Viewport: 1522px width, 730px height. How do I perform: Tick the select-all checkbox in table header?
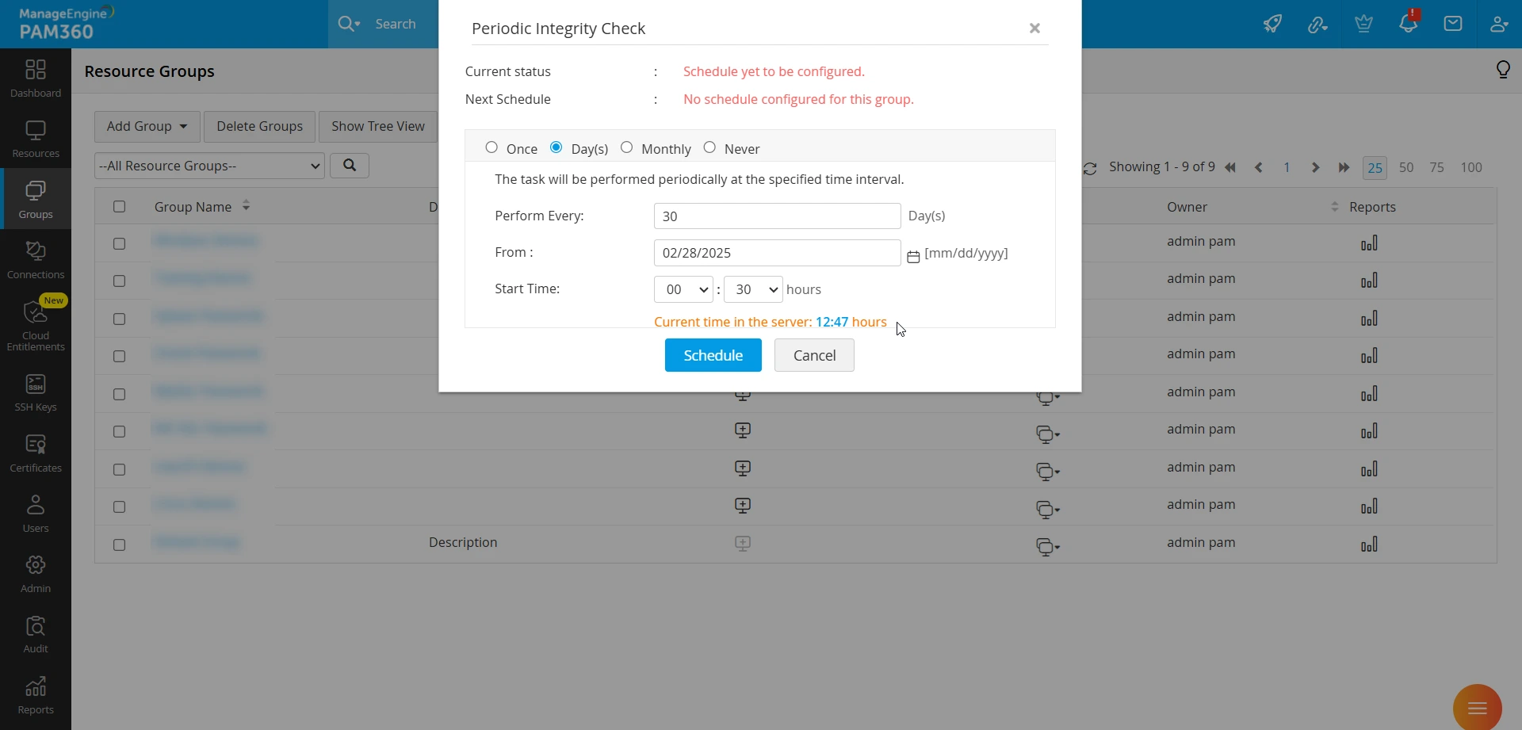tap(119, 207)
